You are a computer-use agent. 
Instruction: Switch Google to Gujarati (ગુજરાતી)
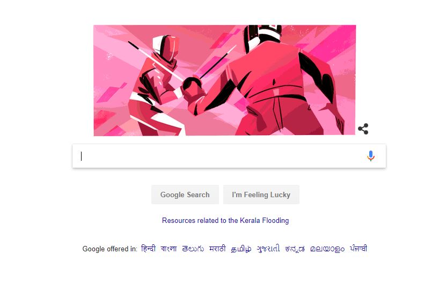tap(268, 249)
